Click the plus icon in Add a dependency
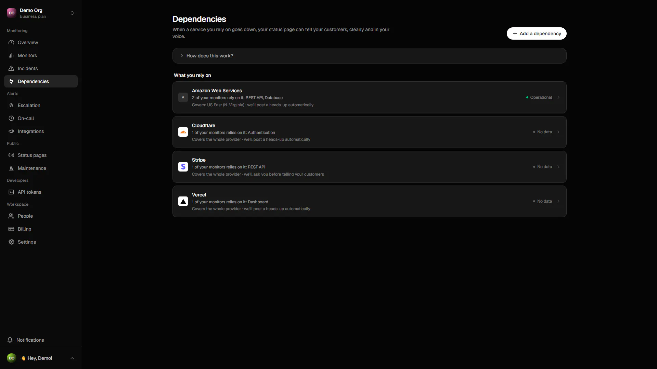Image resolution: width=657 pixels, height=369 pixels. [x=515, y=33]
